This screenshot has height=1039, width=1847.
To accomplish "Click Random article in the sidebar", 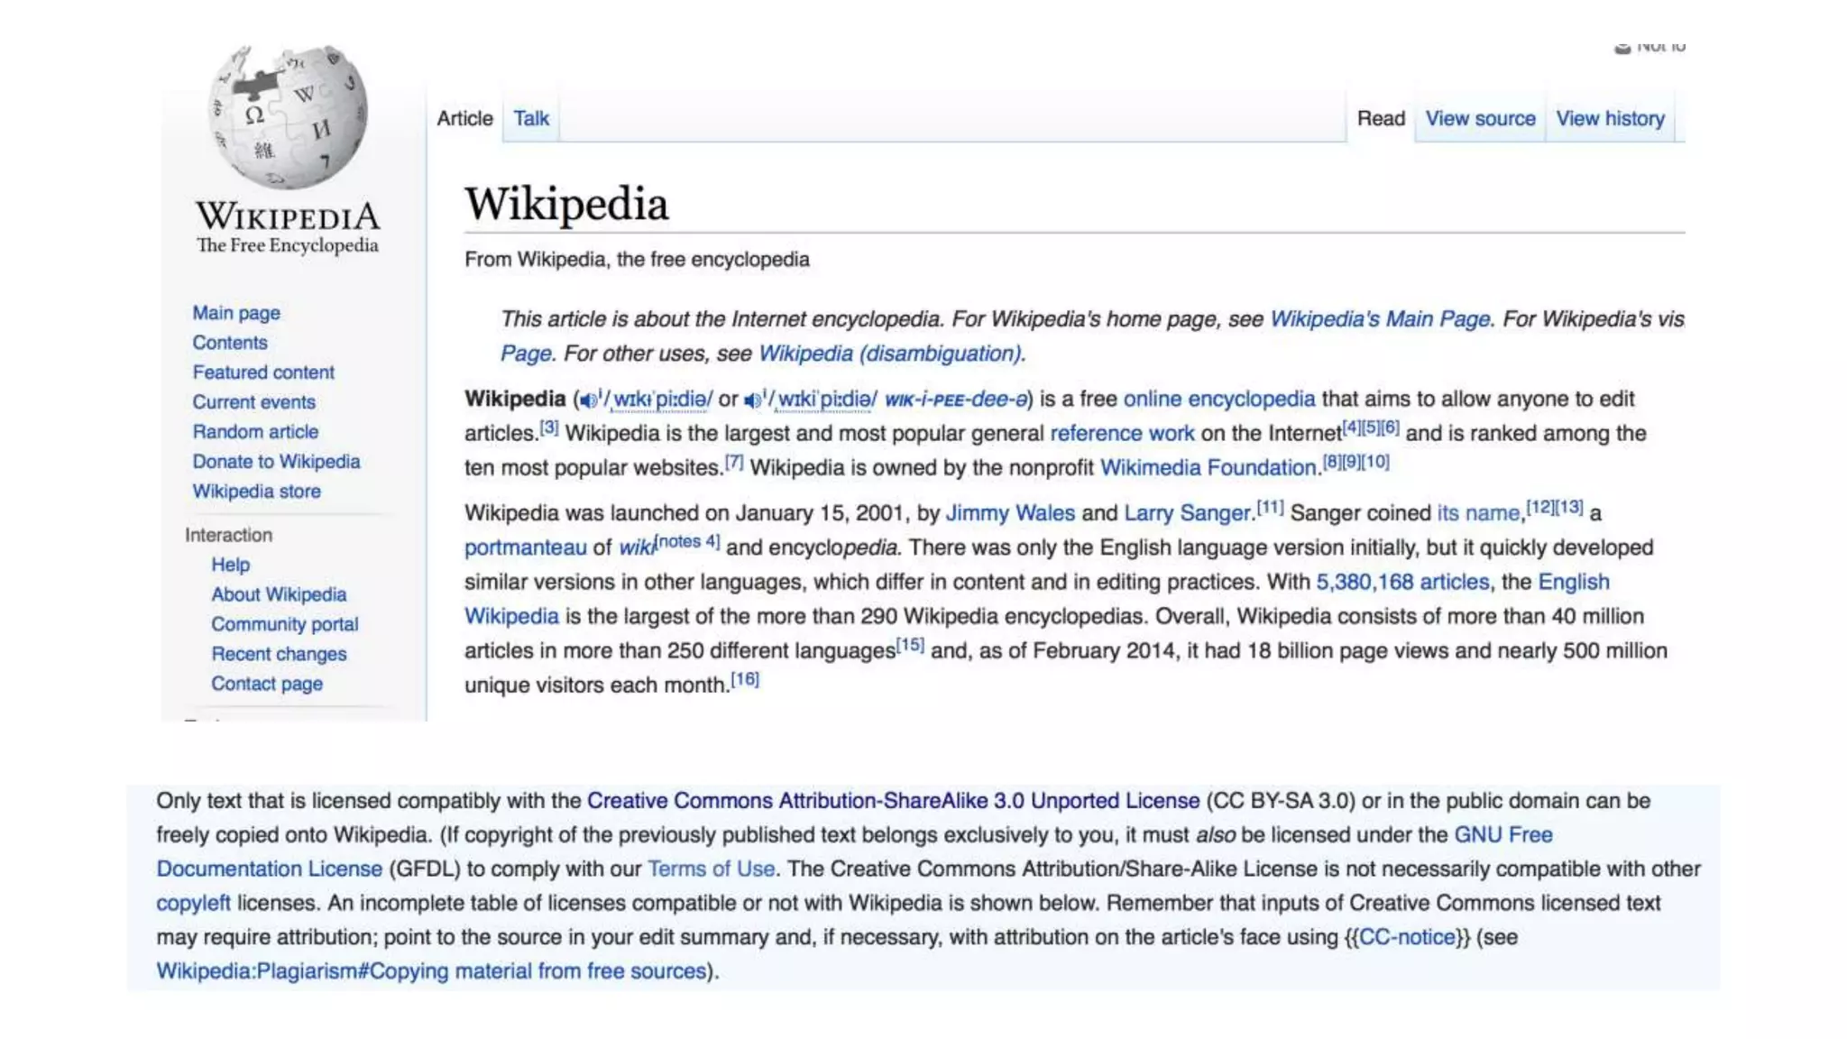I will pyautogui.click(x=254, y=432).
